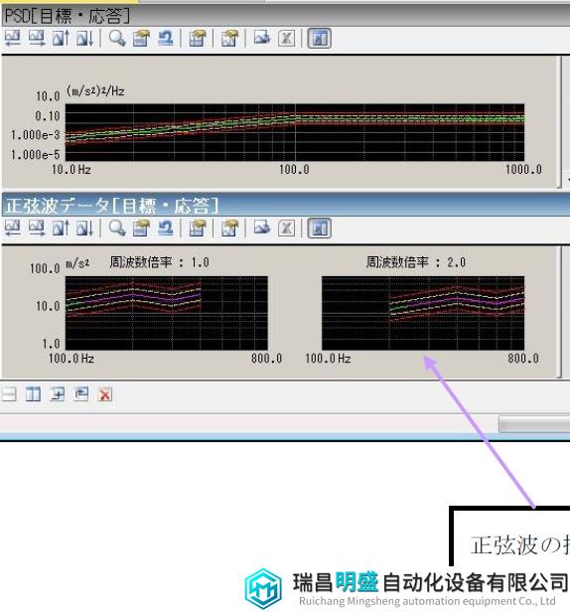Scale up the PSD graph's vertical axis

[x=61, y=38]
